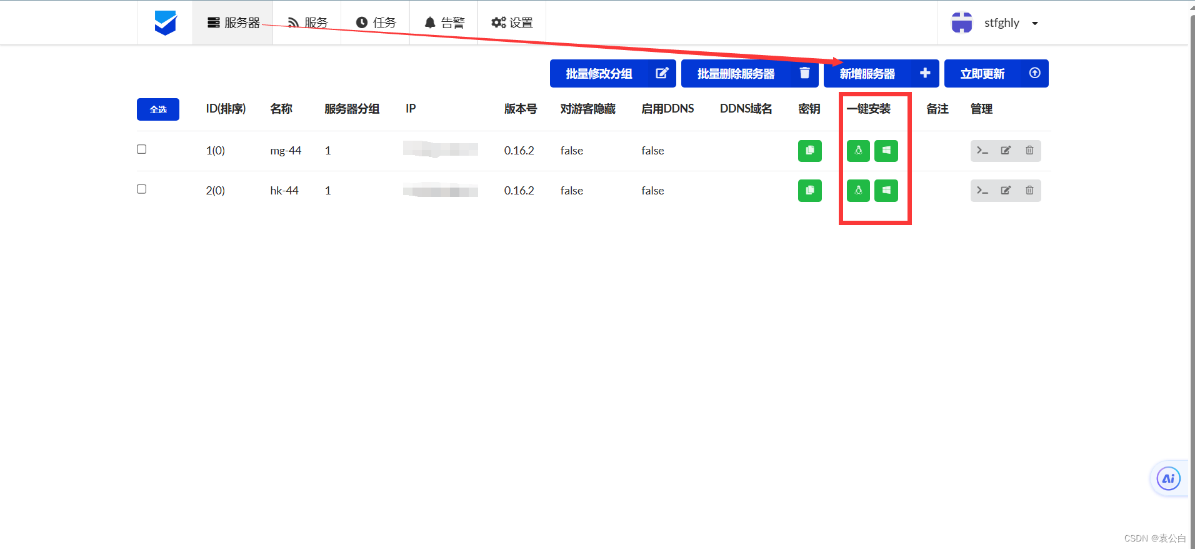Open the 服务器 menu tab

coord(233,23)
